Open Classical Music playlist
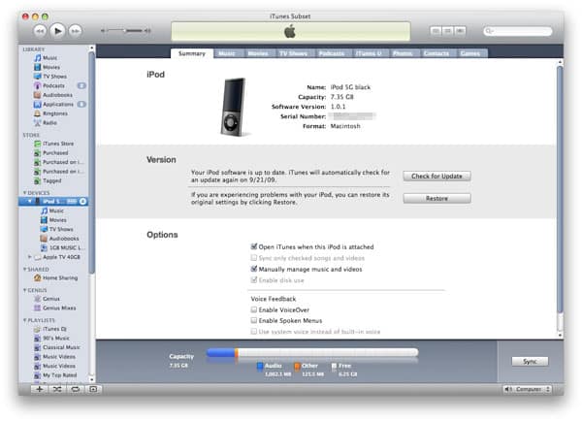The image size is (582, 421). click(61, 347)
